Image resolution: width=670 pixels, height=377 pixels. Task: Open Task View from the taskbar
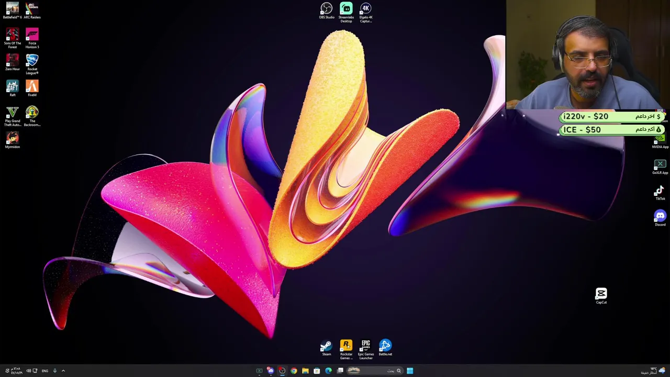pyautogui.click(x=340, y=371)
